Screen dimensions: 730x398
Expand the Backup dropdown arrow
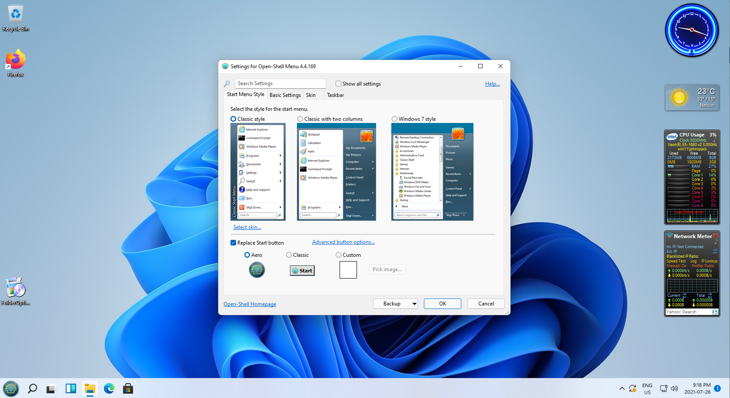tap(414, 304)
